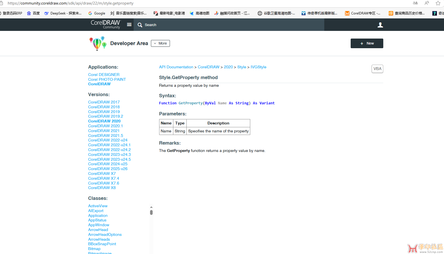Screen dimensions: 444x254
Task: Open the 传奇单机版最新版 bookmark
Action: pyautogui.click(x=319, y=13)
